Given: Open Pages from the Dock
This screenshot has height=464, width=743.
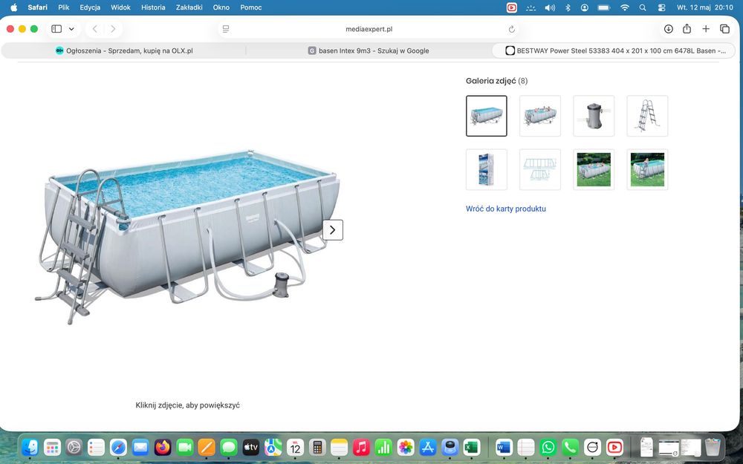Looking at the screenshot, I should [x=207, y=447].
